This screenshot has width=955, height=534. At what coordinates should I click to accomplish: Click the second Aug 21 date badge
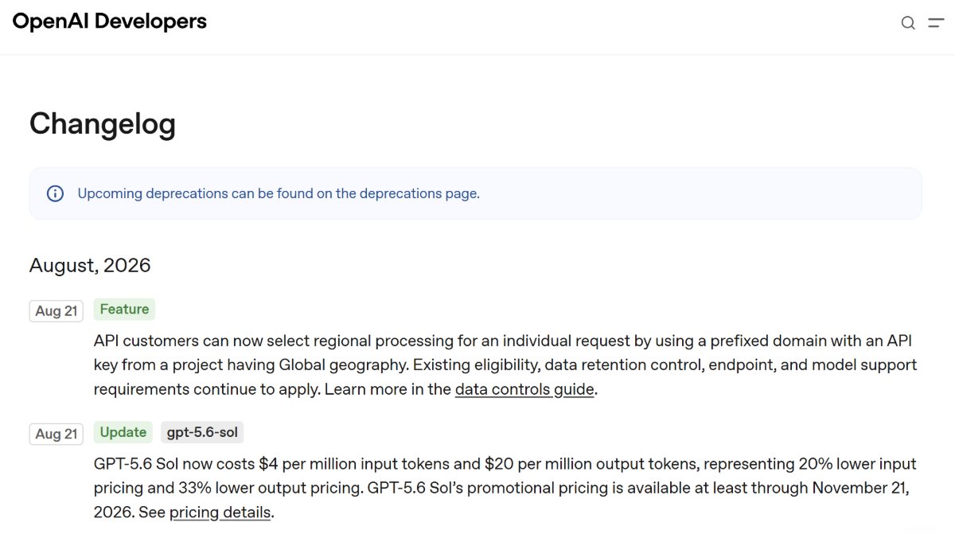click(57, 434)
